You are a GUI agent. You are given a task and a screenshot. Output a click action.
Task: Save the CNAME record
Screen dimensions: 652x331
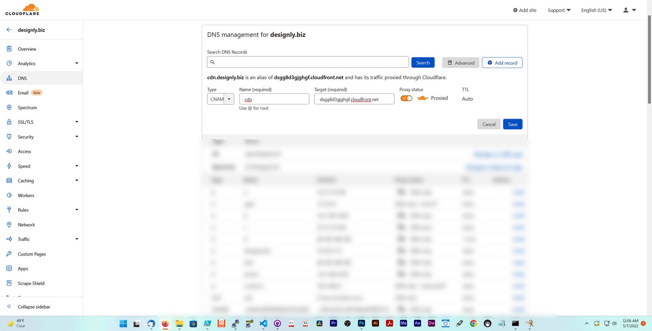pos(512,124)
